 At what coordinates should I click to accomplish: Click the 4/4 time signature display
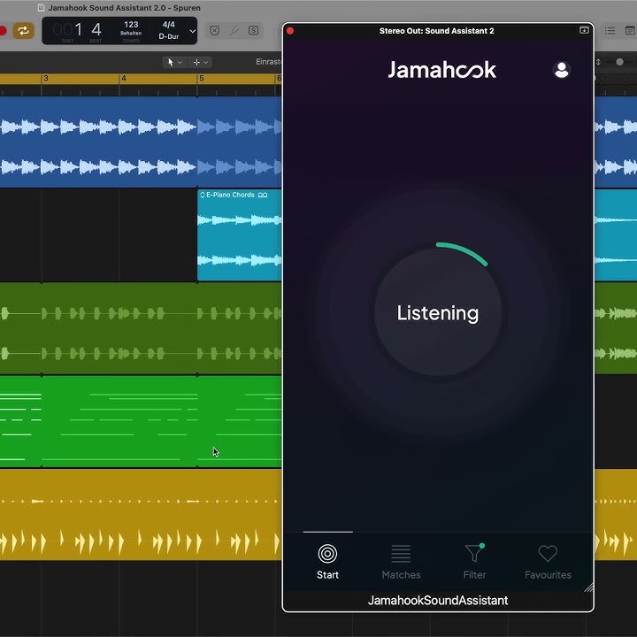point(169,25)
